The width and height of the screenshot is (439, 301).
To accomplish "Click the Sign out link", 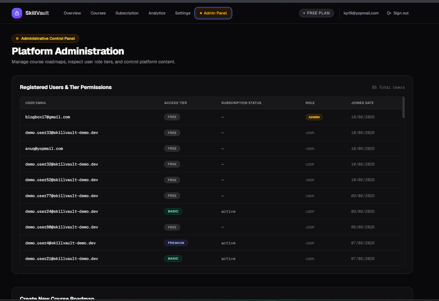I will 398,13.
